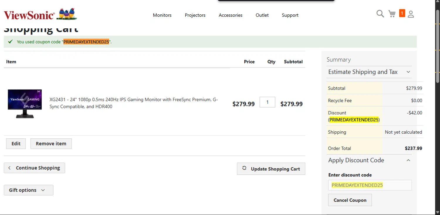Image resolution: width=440 pixels, height=215 pixels.
Task: Open the user account icon
Action: [411, 14]
